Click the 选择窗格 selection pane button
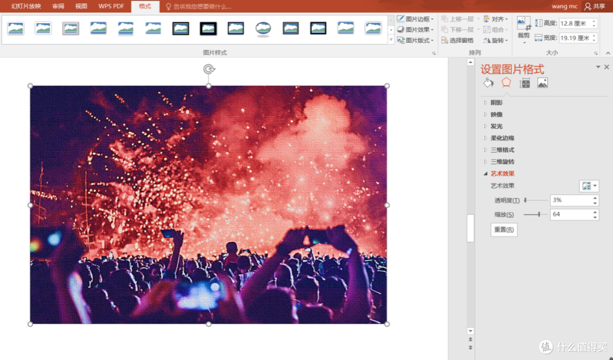 [x=457, y=40]
